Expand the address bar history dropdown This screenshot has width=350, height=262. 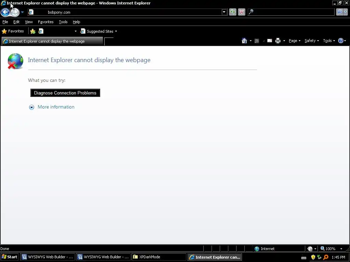coord(224,12)
